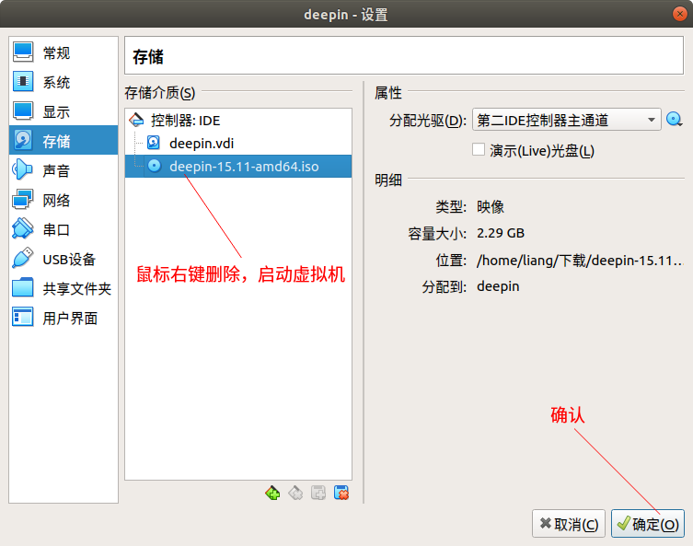Image resolution: width=693 pixels, height=546 pixels.
Task: Click the 系统 chip icon
Action: [22, 82]
